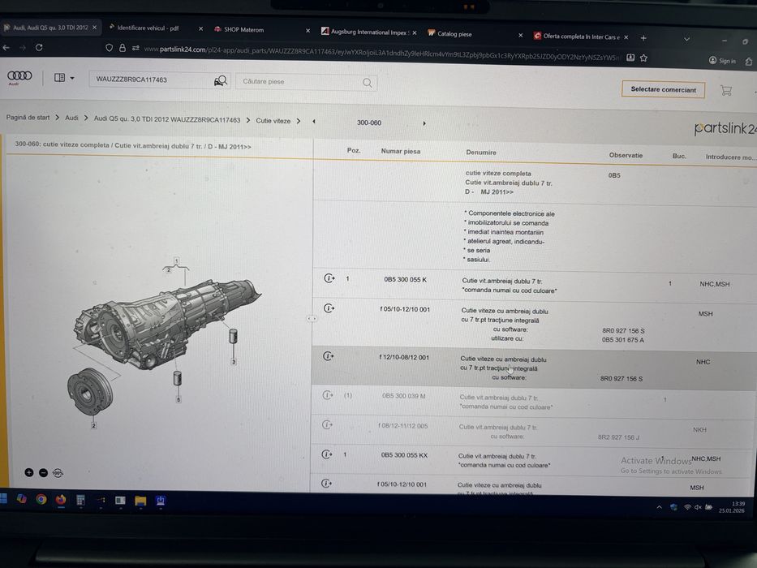This screenshot has width=757, height=568.
Task: Click the Selectare comerciant button
Action: pyautogui.click(x=663, y=89)
